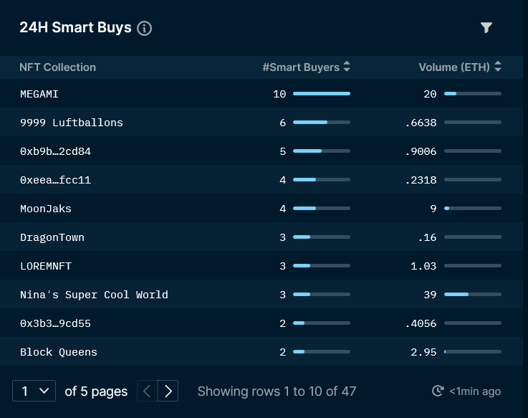Open the 9999 Luftballons collection
Screen dimensions: 528x418
click(72, 123)
